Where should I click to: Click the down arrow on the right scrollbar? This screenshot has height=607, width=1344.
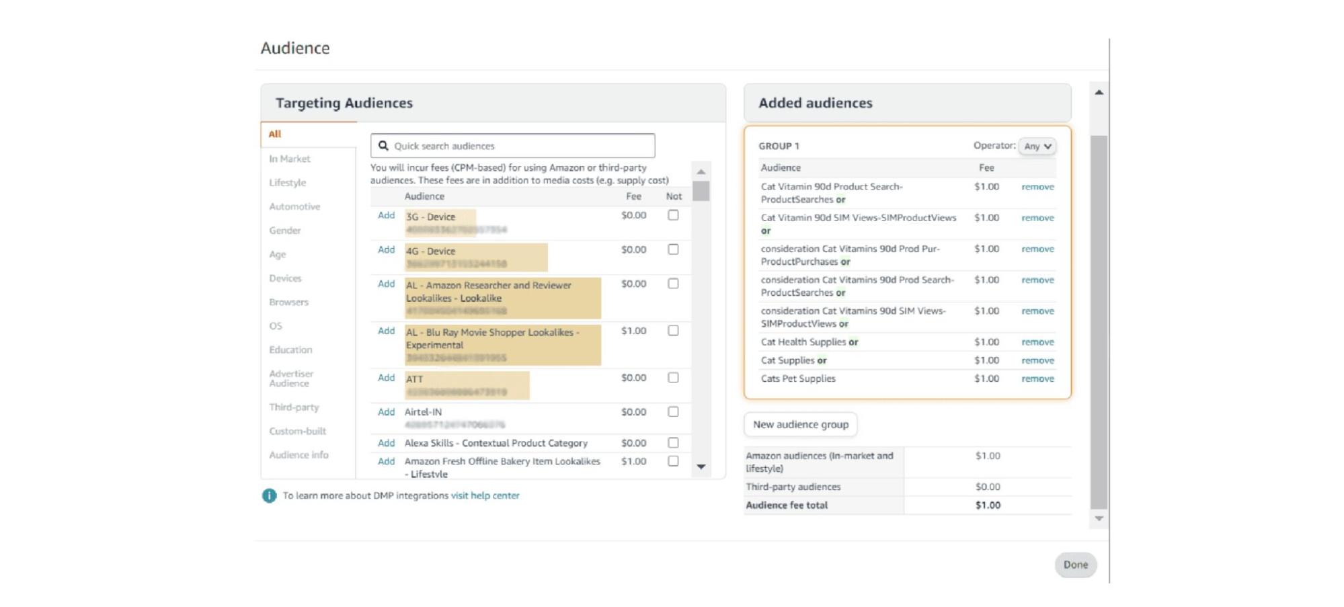pos(1099,518)
